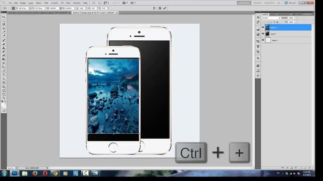Viewport: 323px width, 181px height.
Task: Open the Screen Mode dropdown
Action: pyautogui.click(x=133, y=3)
